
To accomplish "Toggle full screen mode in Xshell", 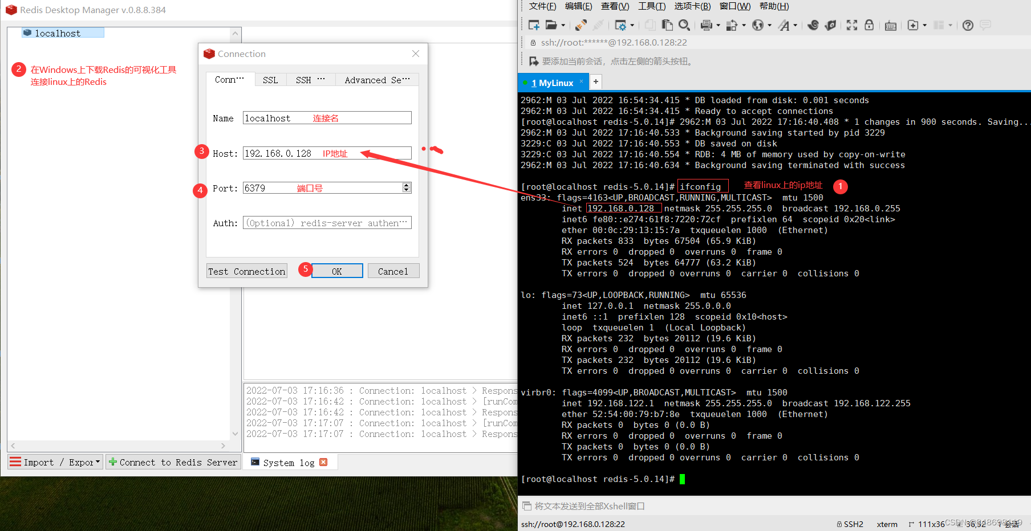I will click(852, 25).
